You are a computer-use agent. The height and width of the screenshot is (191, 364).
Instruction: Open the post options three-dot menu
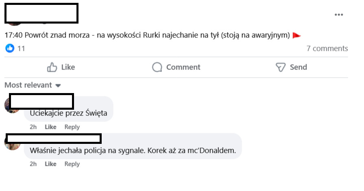pyautogui.click(x=338, y=15)
